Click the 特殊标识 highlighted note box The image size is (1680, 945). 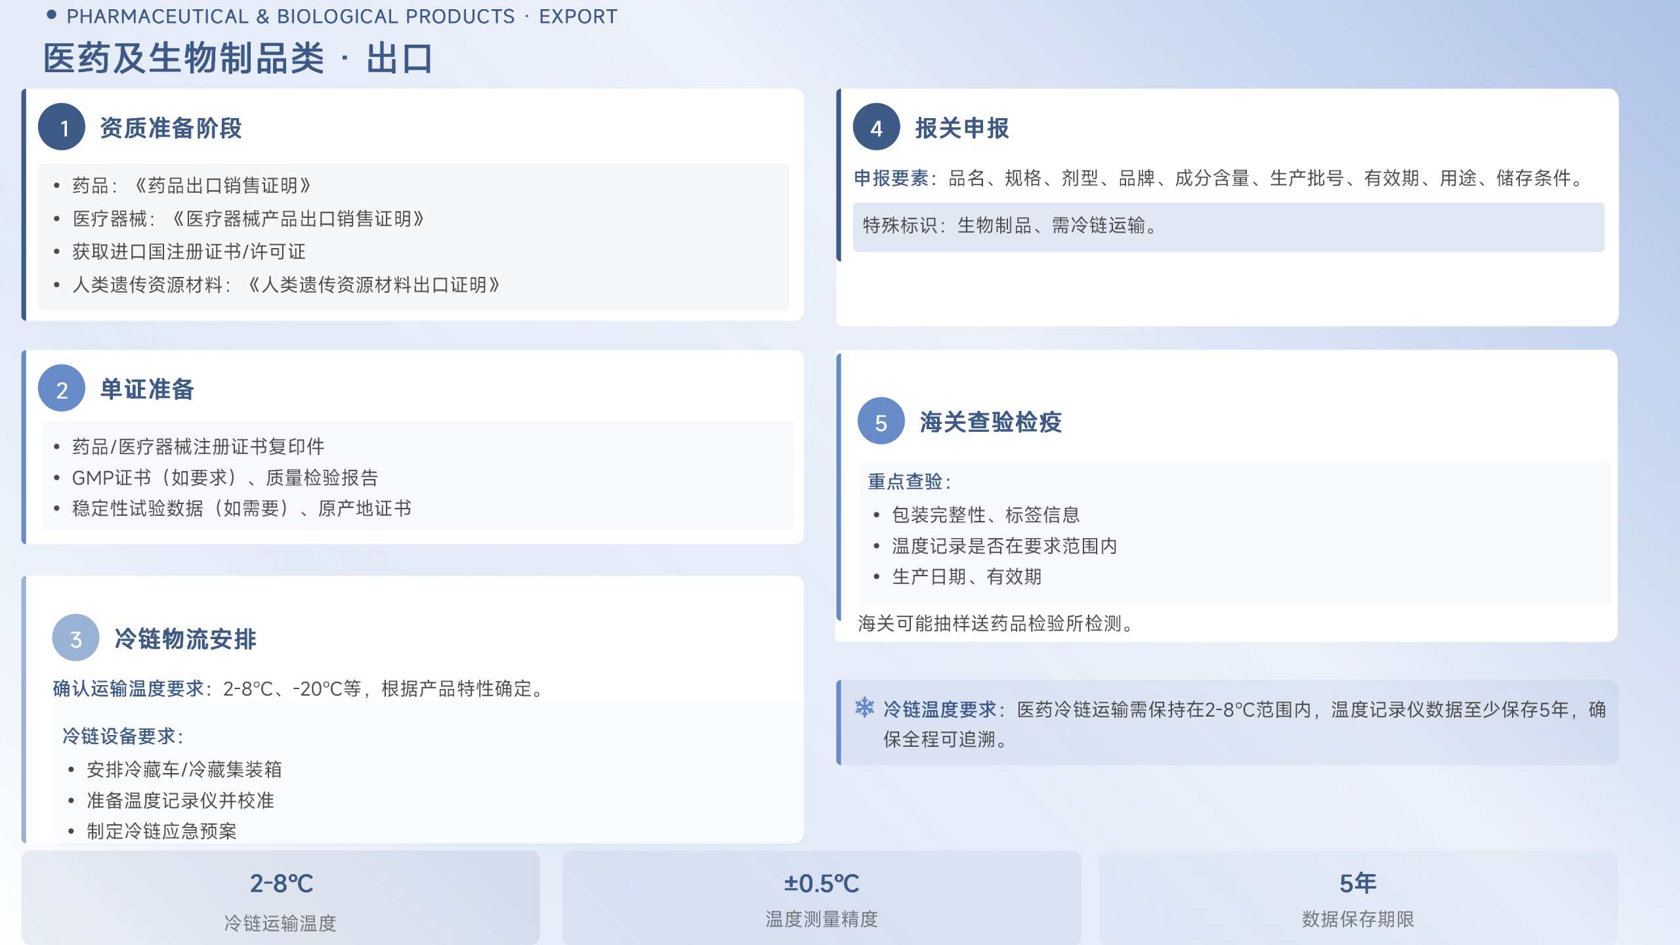1227,226
